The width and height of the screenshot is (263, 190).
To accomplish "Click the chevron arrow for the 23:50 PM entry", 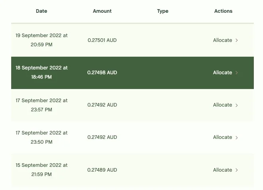I will click(237, 138).
